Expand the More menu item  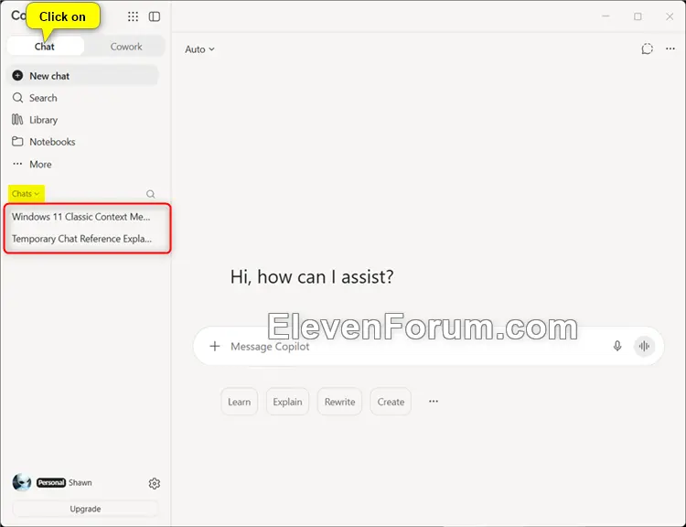coord(32,164)
